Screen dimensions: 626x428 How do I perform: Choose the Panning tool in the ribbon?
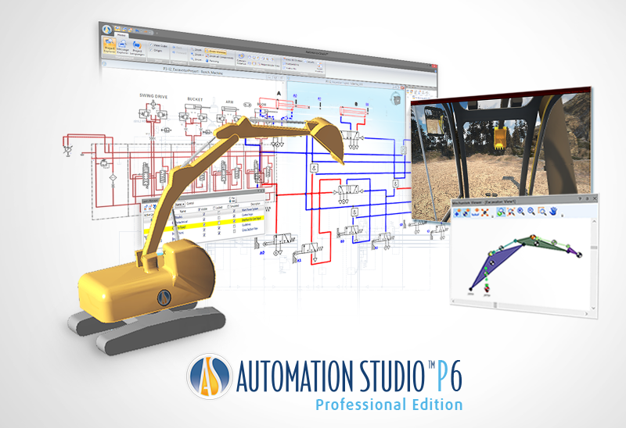(212, 62)
